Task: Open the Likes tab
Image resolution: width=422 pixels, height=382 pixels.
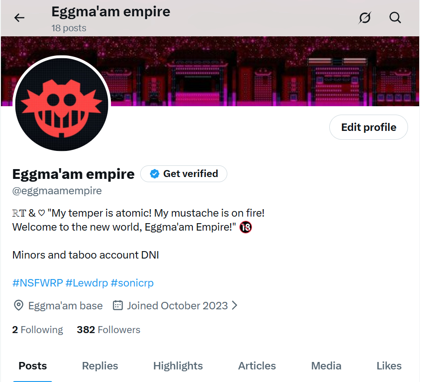Action: click(x=389, y=366)
